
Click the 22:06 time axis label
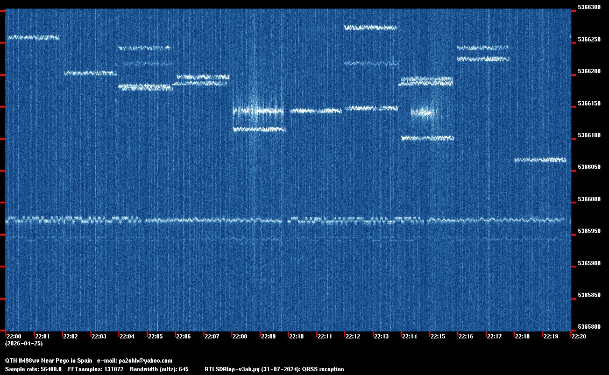point(183,336)
